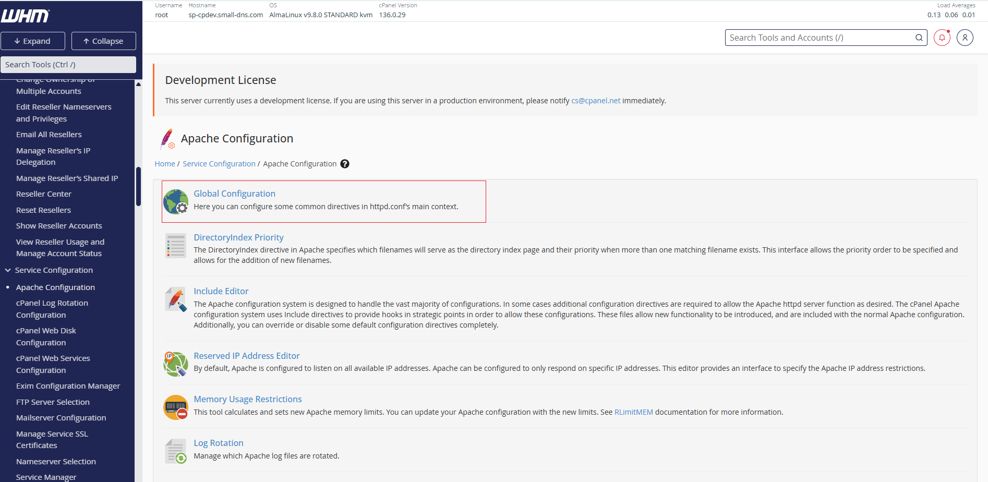Screen dimensions: 988x482
Task: Click the WHM logo
Action: [x=25, y=16]
